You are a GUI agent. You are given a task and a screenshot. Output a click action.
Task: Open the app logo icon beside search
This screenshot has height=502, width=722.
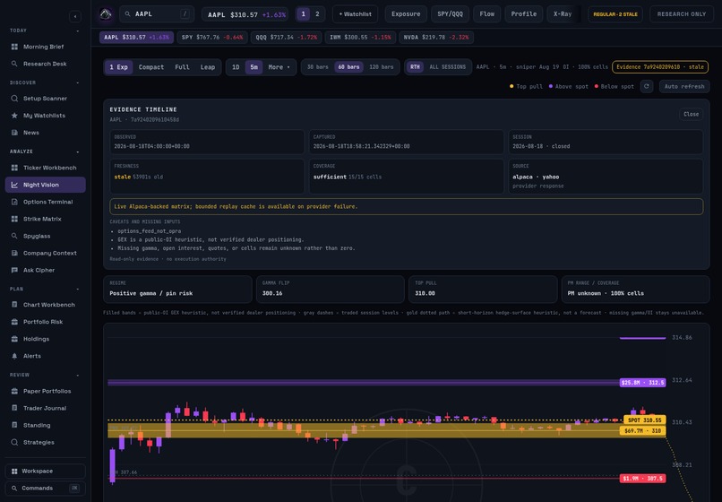[106, 14]
